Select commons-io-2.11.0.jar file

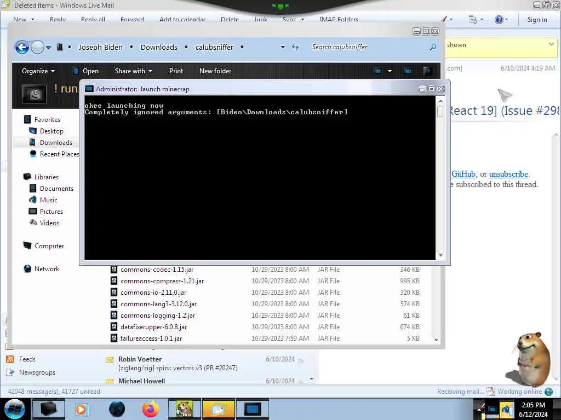pos(153,293)
